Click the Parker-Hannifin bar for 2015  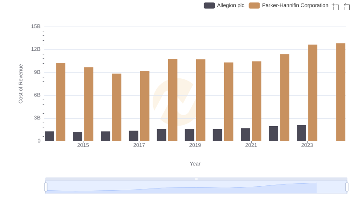coord(88,104)
